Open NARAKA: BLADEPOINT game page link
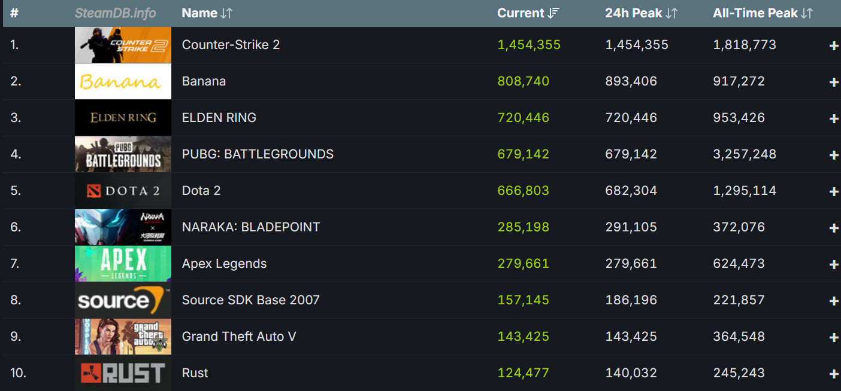Image resolution: width=841 pixels, height=391 pixels. pos(251,227)
